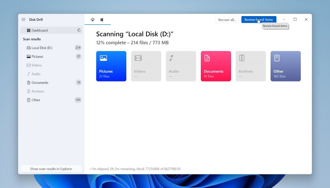Click the archive icon beside sidebar Archives
The height and width of the screenshot is (188, 330).
pos(28,91)
